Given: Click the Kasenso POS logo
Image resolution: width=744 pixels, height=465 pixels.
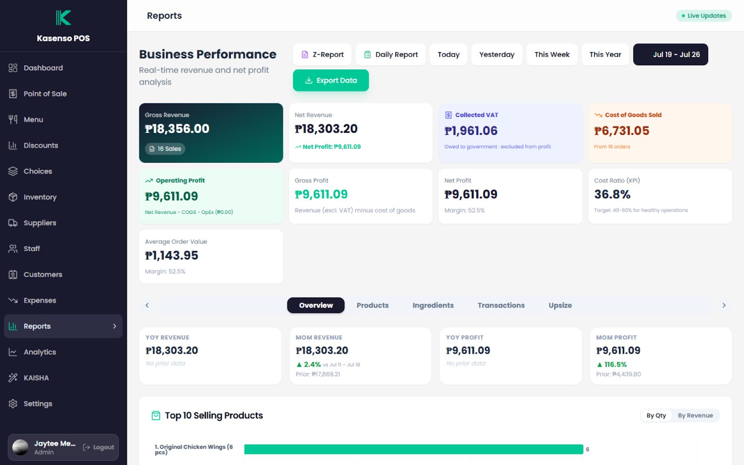Looking at the screenshot, I should pos(63,18).
